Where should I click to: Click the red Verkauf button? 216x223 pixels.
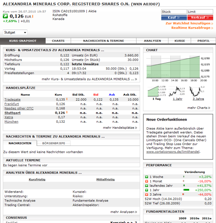(200, 18)
